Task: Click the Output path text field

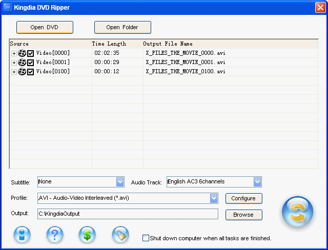Action: [128, 214]
